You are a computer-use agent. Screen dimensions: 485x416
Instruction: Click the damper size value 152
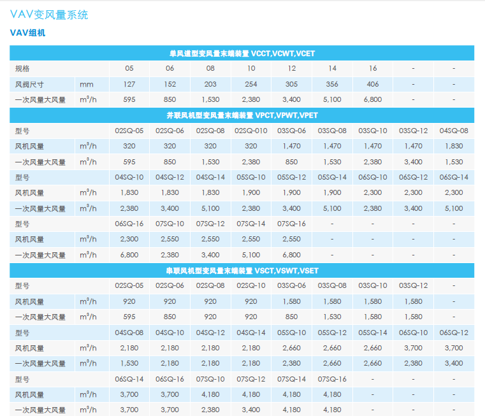170,84
